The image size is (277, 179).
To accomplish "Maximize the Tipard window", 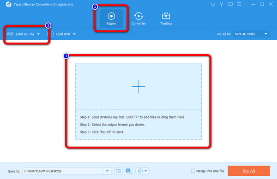I will click(x=262, y=4).
